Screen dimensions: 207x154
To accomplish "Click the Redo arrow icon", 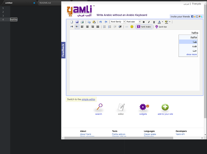I will 106,22.
